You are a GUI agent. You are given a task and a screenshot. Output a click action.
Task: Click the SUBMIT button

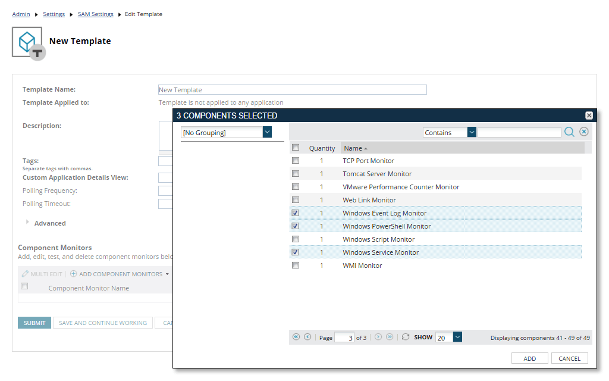(x=33, y=322)
